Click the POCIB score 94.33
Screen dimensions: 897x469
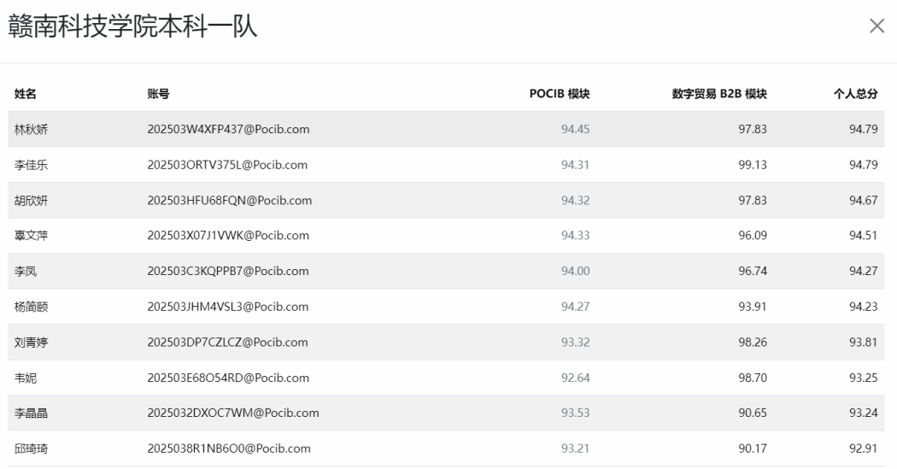[575, 237]
